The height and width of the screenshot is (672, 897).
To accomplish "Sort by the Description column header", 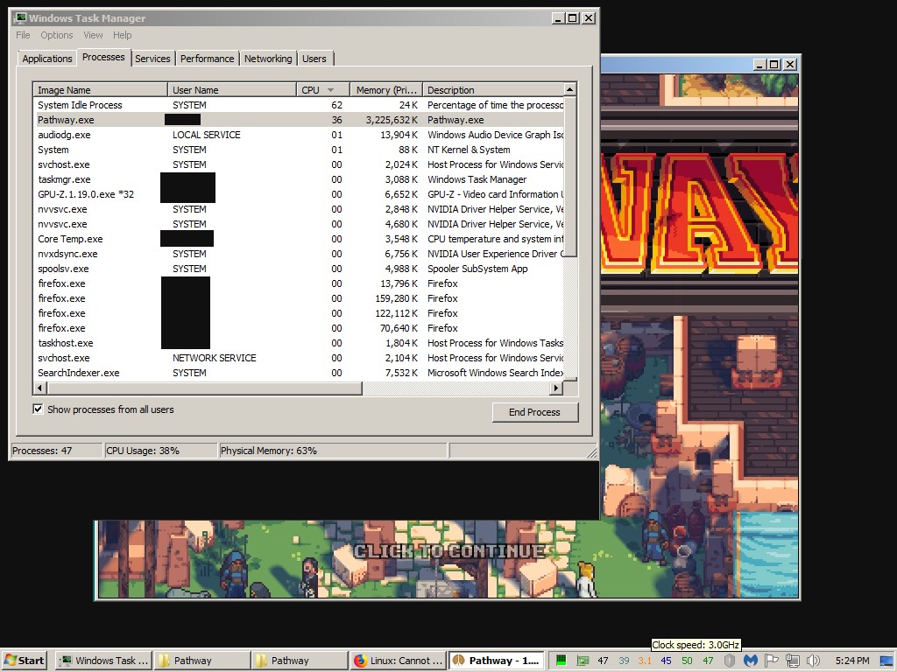I will click(x=493, y=90).
